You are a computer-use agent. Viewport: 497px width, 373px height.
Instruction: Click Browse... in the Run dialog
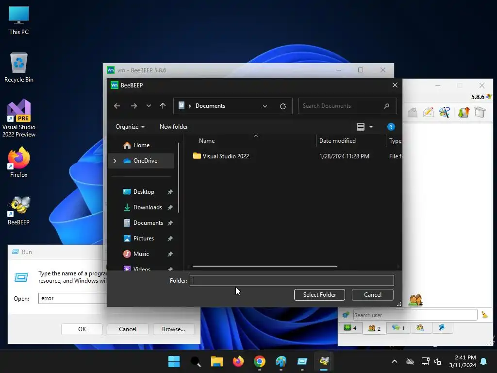[x=173, y=329]
